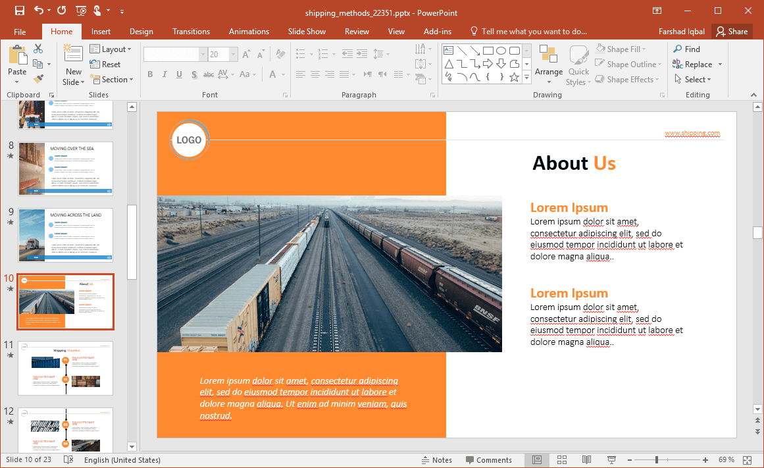Choose the 5-point star shape
764x468 pixels.
[514, 77]
